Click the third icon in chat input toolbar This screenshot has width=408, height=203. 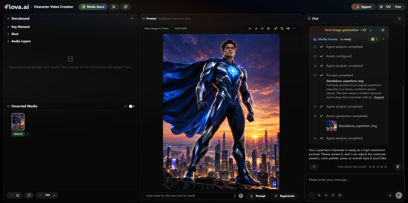[326, 195]
